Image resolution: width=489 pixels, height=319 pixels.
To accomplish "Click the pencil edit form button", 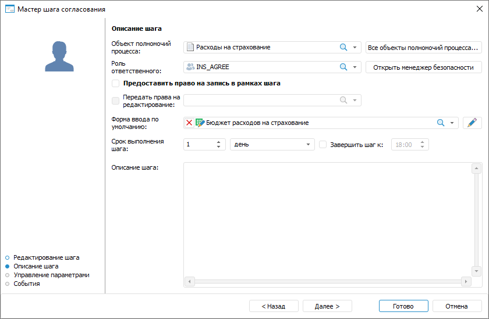I will pyautogui.click(x=472, y=123).
